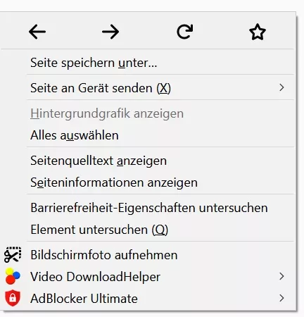
Task: Go forward using the right arrow icon
Action: pos(110,32)
